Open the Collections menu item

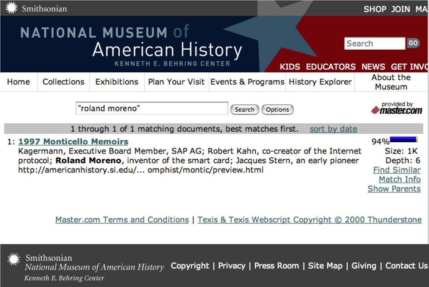tap(64, 82)
